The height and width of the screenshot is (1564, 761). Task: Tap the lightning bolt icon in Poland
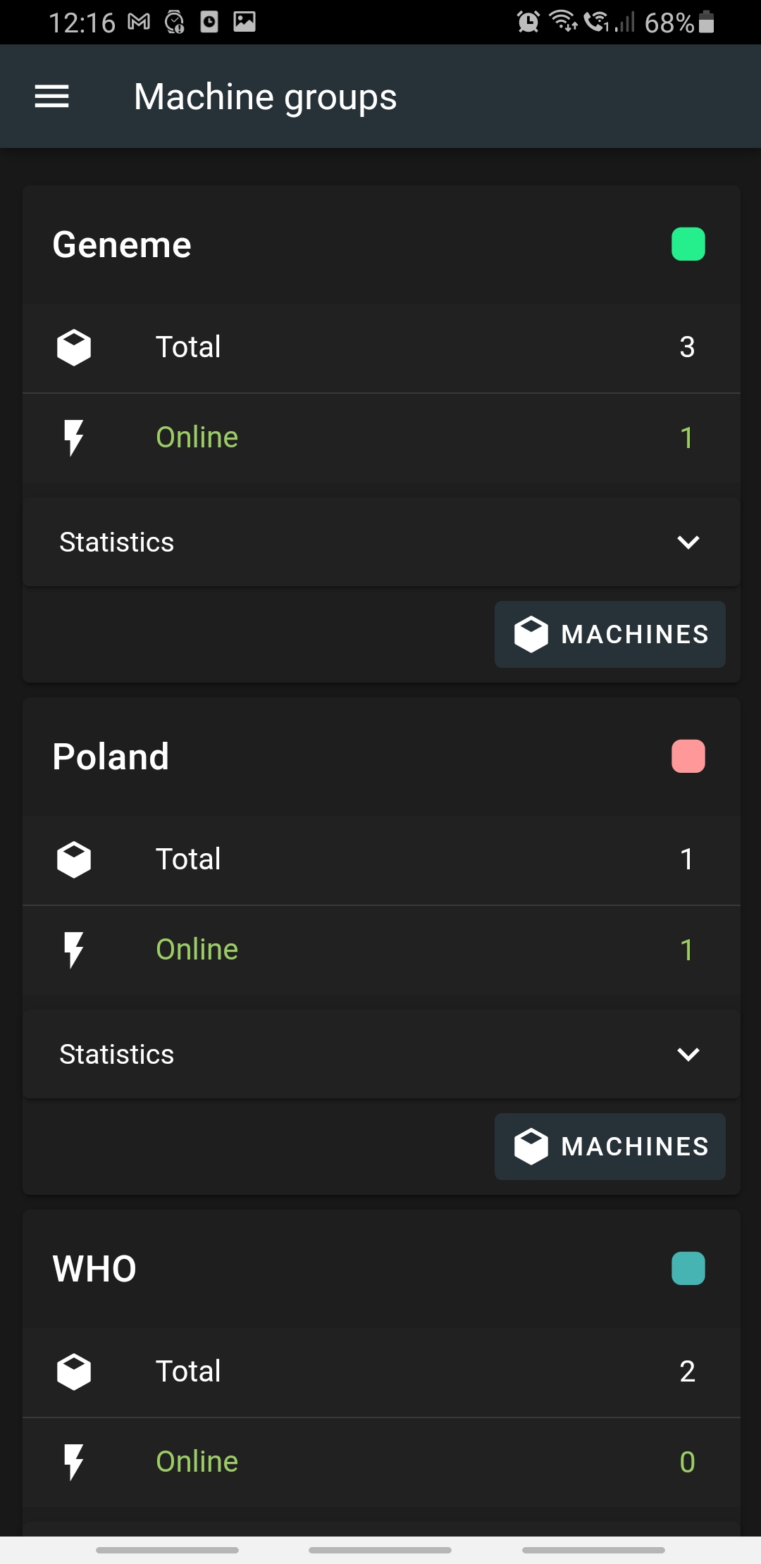(x=74, y=950)
